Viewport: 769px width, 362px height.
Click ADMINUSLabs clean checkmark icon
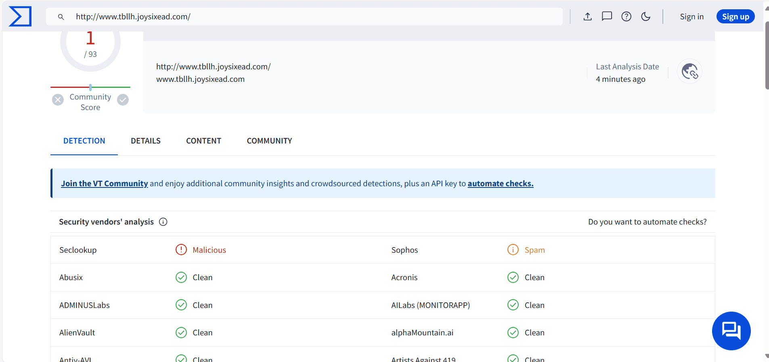coord(181,305)
